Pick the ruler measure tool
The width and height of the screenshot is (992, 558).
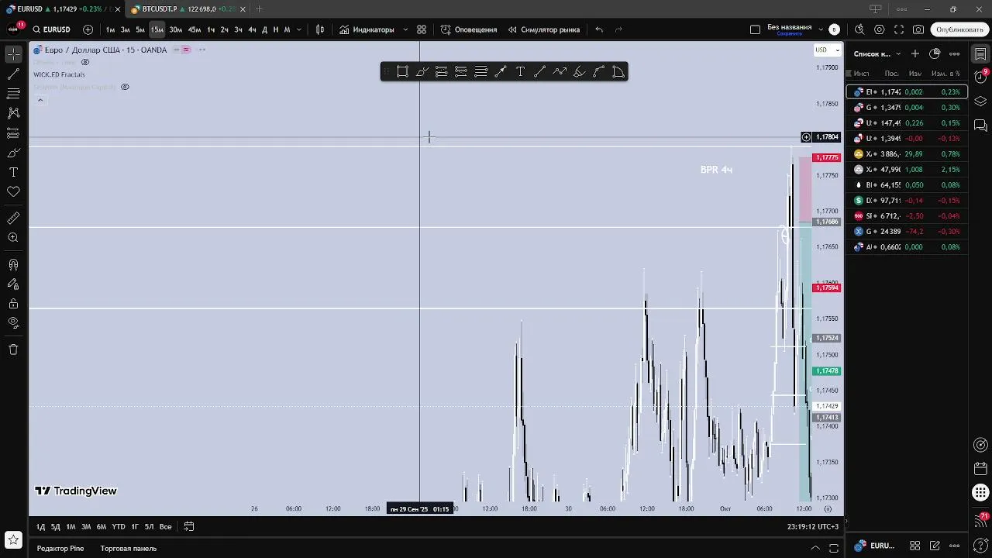(x=13, y=219)
